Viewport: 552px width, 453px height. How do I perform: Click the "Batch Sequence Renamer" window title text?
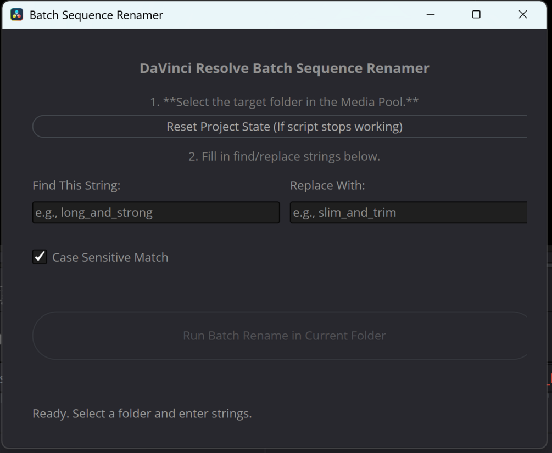[x=96, y=15]
